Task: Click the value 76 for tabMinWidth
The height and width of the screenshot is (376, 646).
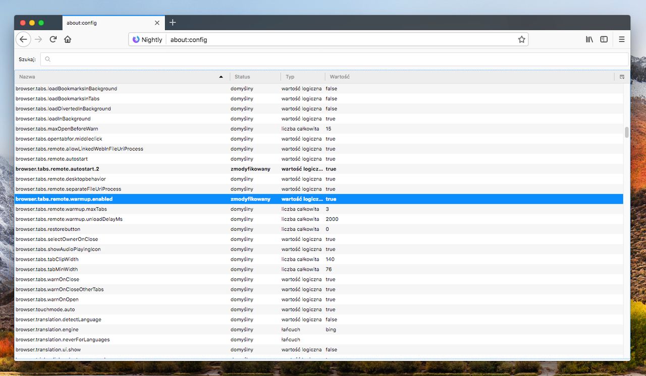Action: pos(329,270)
